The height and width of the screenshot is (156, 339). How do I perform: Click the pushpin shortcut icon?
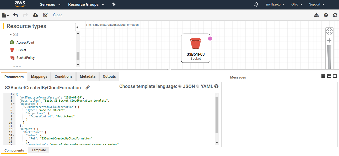coord(114,4)
